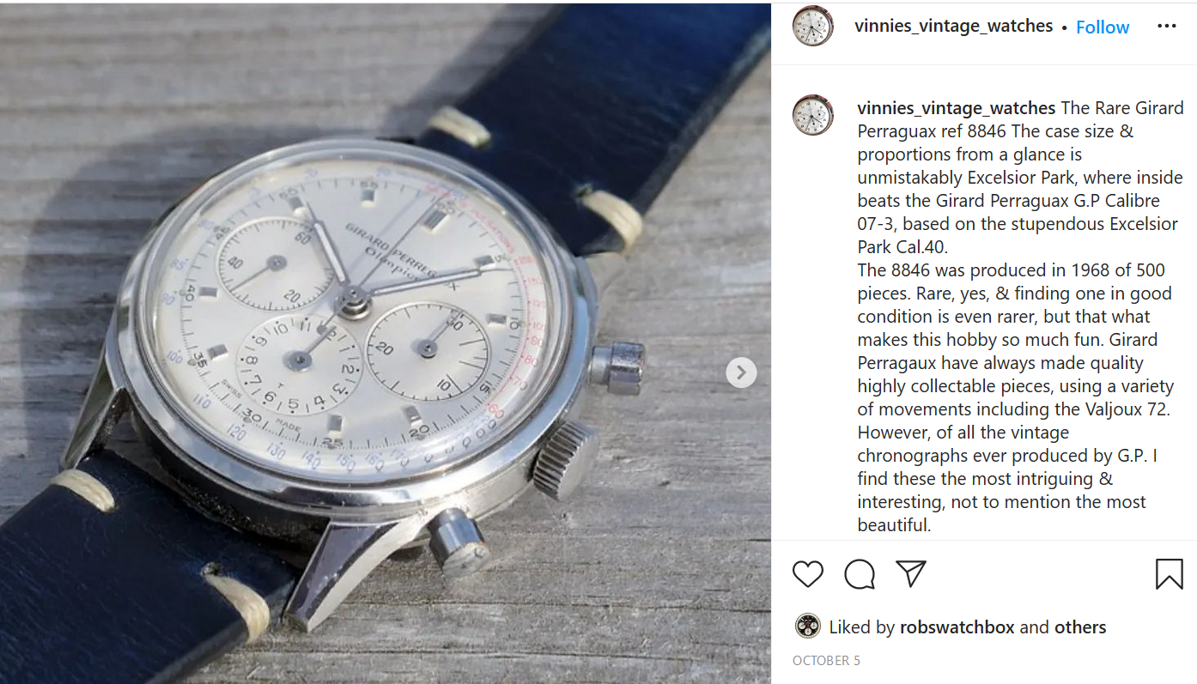
Task: Open comments via the speech bubble icon
Action: tap(860, 574)
